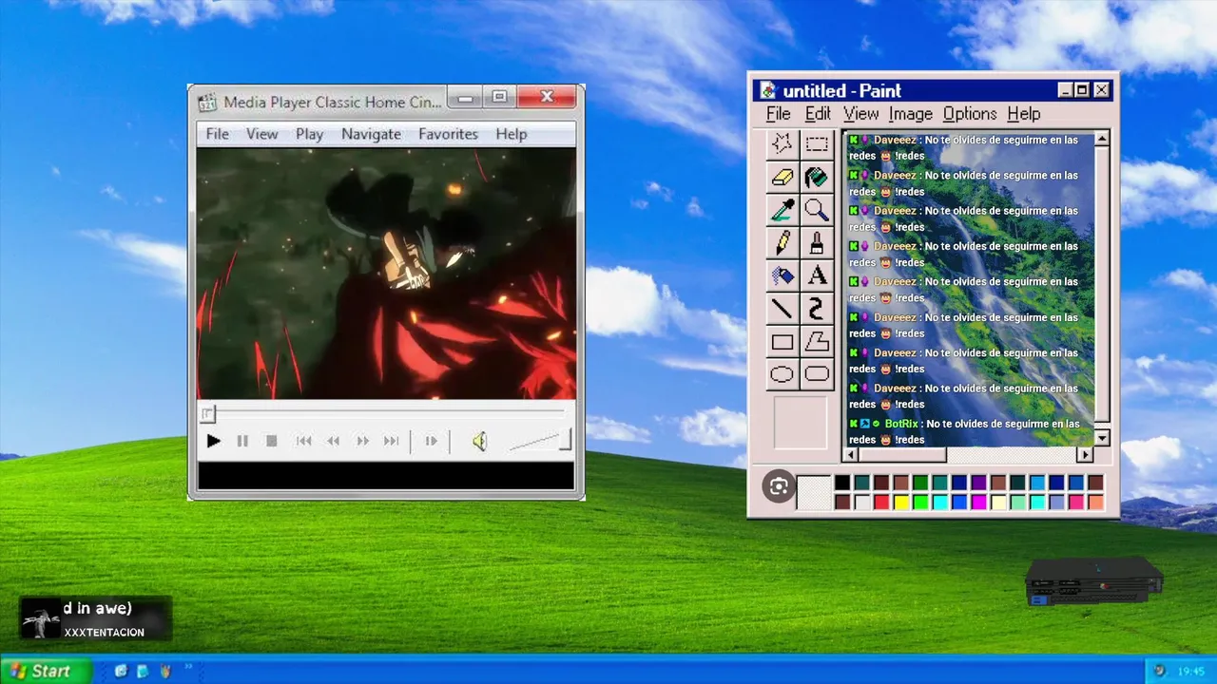Open the Image menu in Paint

click(x=910, y=114)
